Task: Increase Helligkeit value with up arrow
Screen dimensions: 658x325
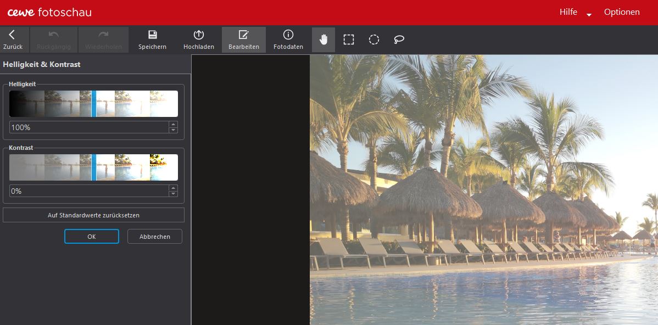Action: click(174, 124)
